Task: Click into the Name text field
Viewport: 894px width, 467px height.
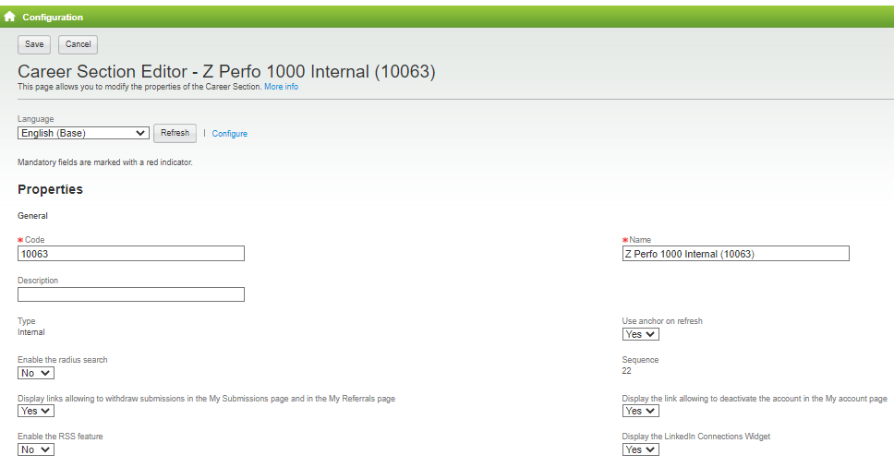Action: pyautogui.click(x=736, y=254)
